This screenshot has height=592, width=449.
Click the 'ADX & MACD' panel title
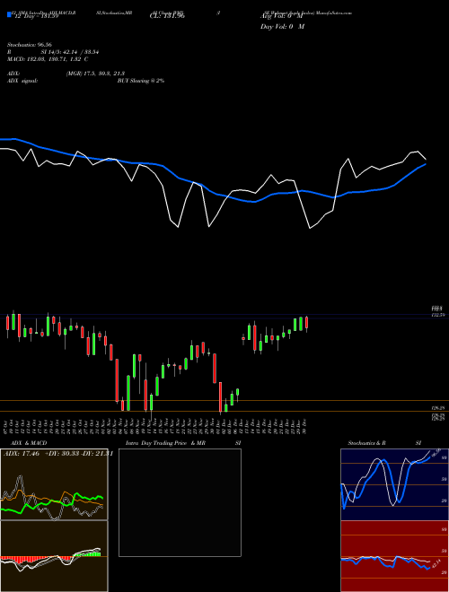coord(29,443)
